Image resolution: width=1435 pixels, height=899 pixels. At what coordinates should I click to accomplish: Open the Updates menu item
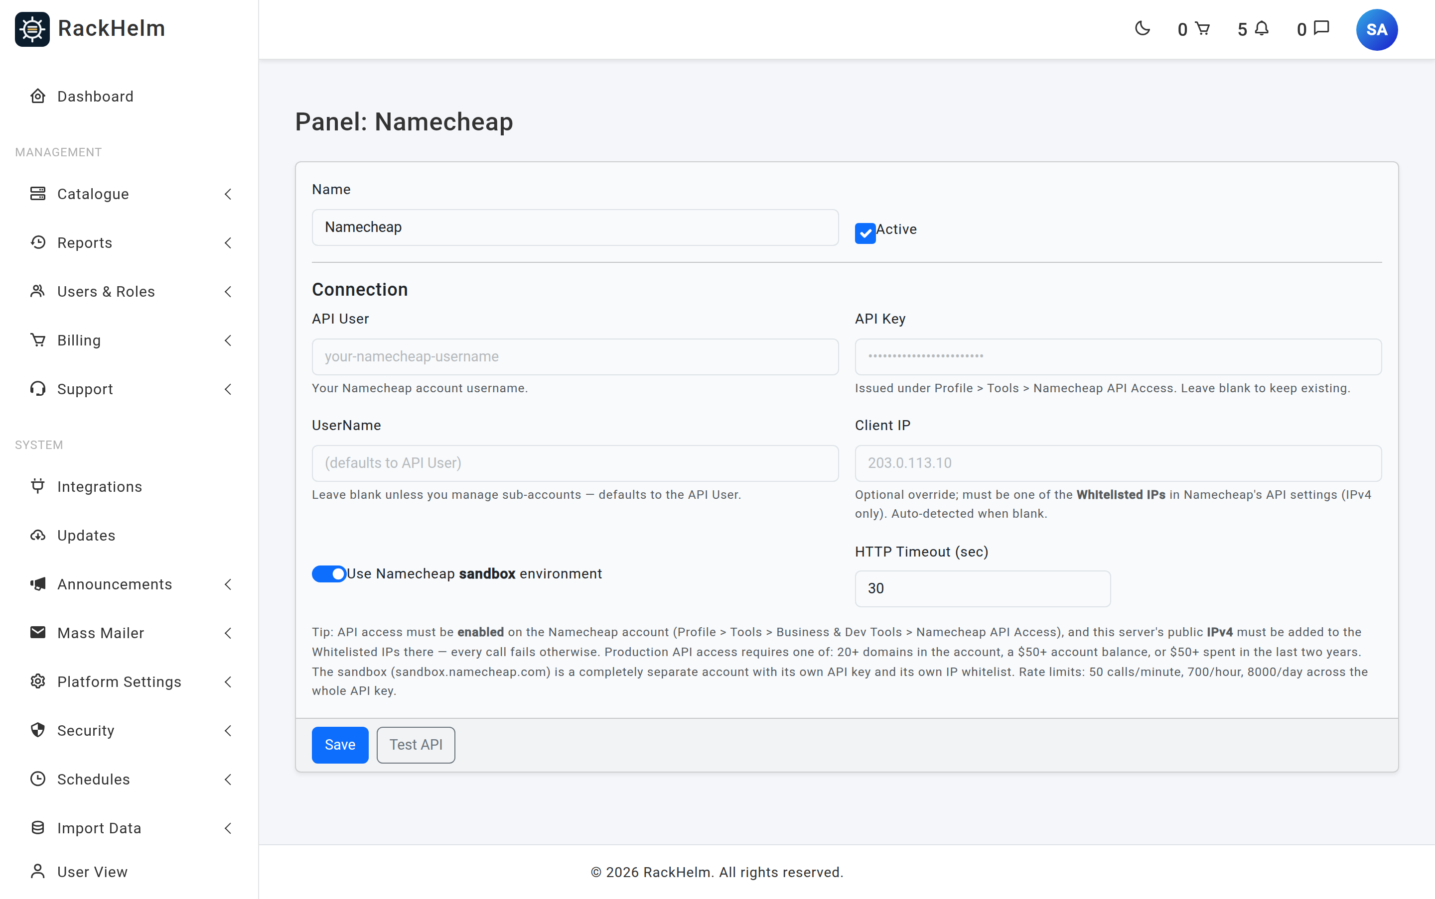(x=129, y=535)
